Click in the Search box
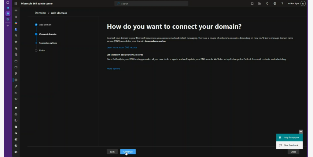 coord(151,4)
